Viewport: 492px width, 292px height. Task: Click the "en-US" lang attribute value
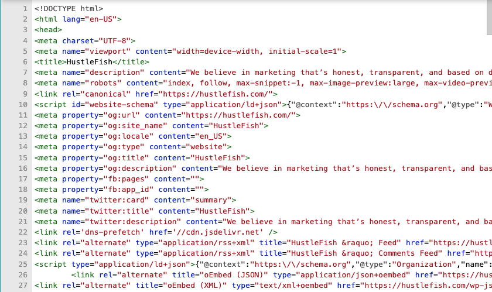(x=101, y=19)
